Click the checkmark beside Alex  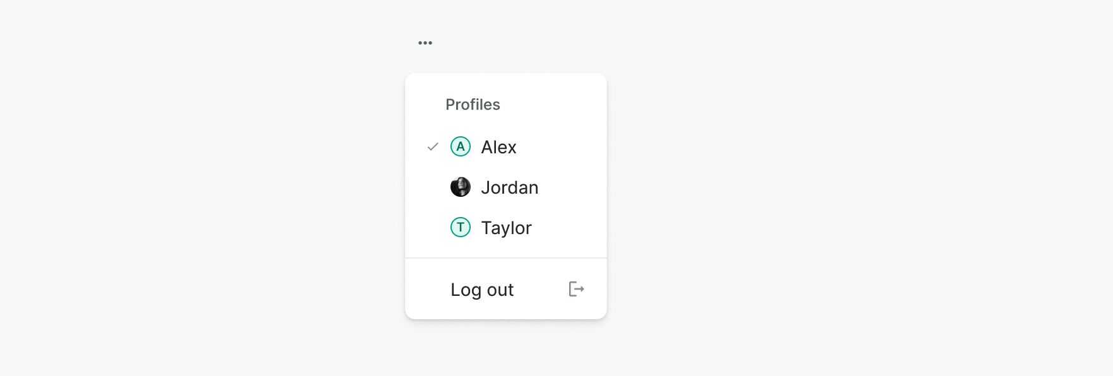433,147
